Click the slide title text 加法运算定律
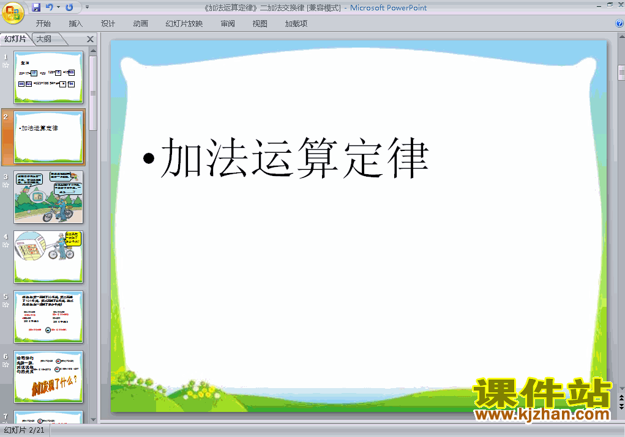The width and height of the screenshot is (625, 437). pyautogui.click(x=294, y=158)
